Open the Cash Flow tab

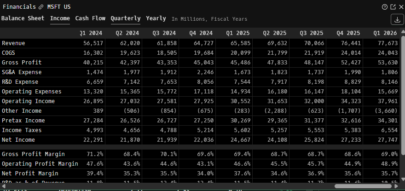tap(90, 18)
